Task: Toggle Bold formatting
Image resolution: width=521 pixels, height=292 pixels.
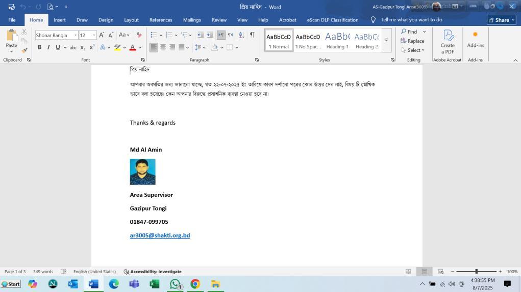Action: coord(39,48)
